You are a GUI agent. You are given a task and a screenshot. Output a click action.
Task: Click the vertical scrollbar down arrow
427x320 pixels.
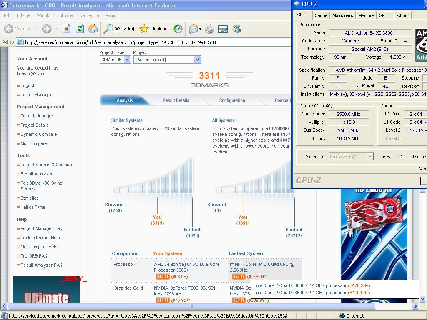click(423, 299)
